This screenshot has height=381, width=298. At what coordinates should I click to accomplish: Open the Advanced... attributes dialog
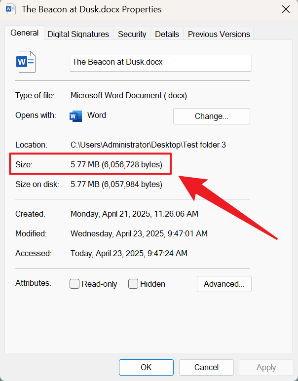tap(224, 284)
